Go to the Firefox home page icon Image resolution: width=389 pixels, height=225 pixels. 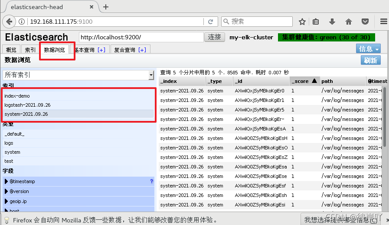pyautogui.click(x=349, y=22)
